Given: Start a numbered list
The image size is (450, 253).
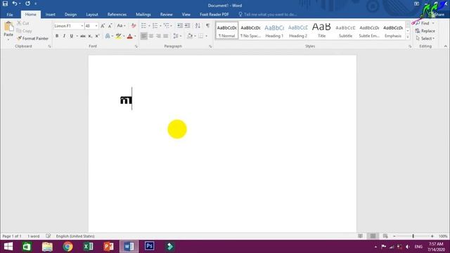Looking at the screenshot, I should 155,26.
